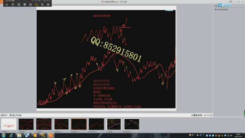Open slide 7 thumbnail in the filmstrip
Image resolution: width=245 pixels, height=138 pixels.
point(114,124)
